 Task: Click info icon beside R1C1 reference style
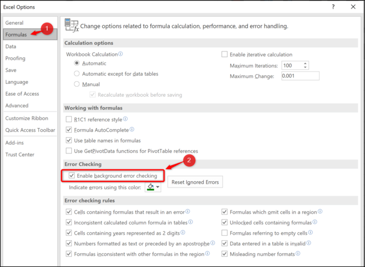click(x=125, y=119)
